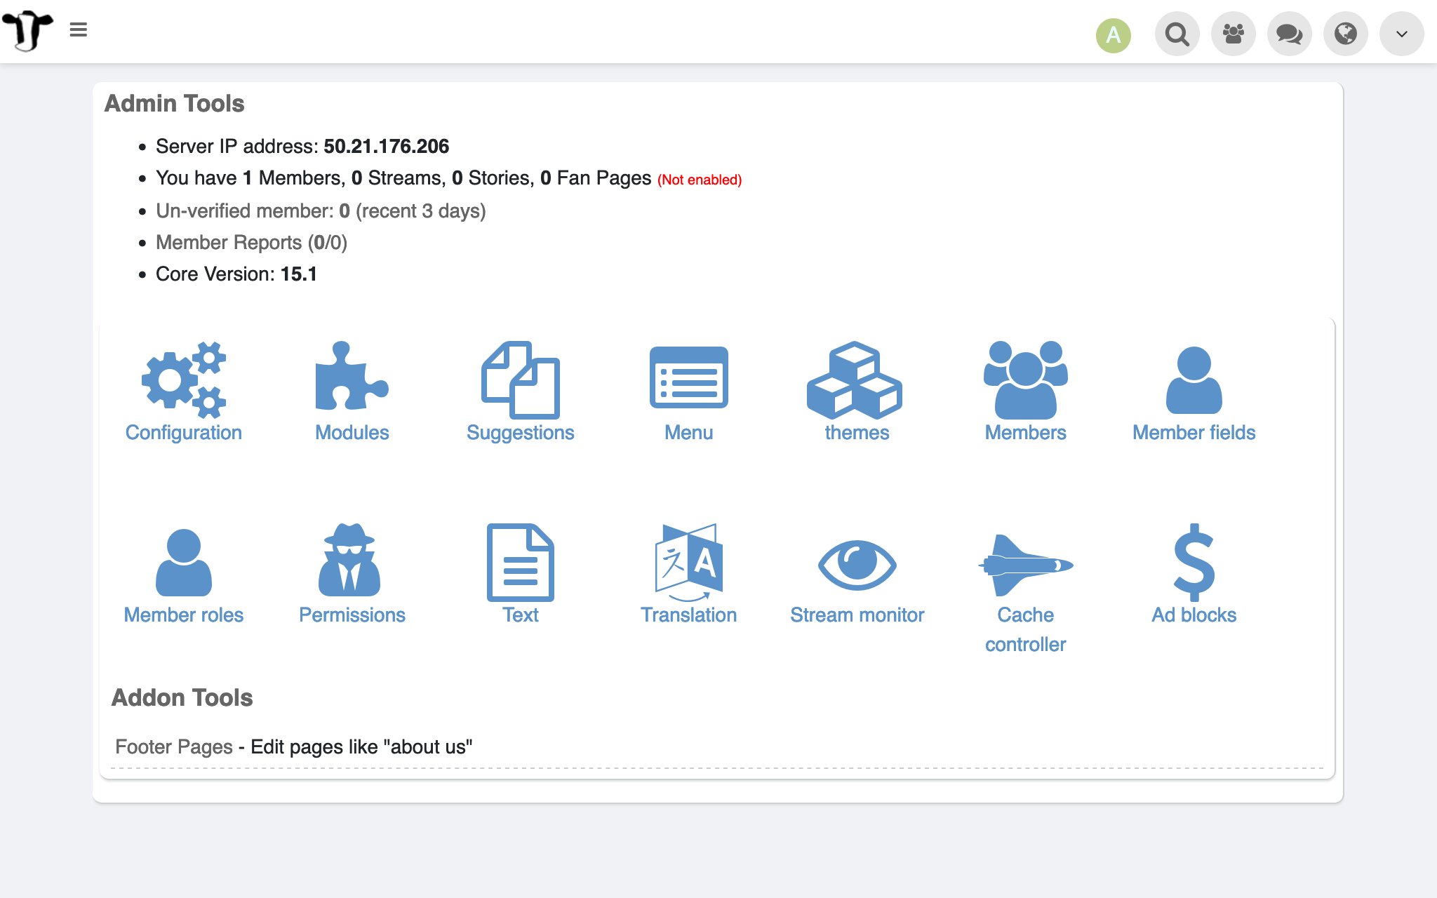Click the site logo in header
This screenshot has width=1437, height=898.
pyautogui.click(x=28, y=30)
